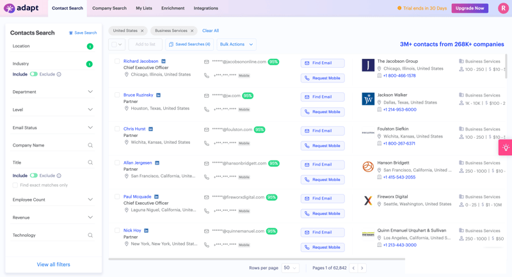Click the Upgrade Now button
This screenshot has height=277, width=512.
(470, 8)
